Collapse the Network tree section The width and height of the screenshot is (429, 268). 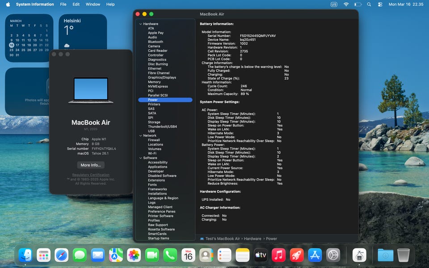click(x=140, y=136)
